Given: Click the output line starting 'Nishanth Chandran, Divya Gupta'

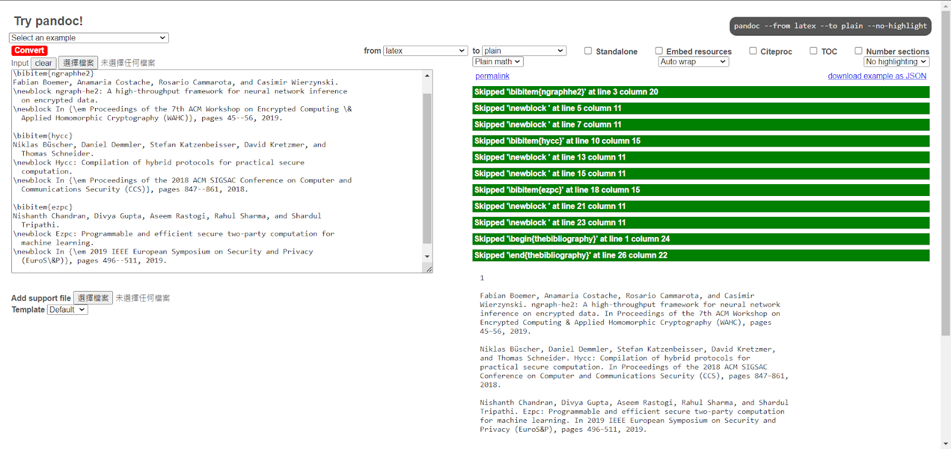Looking at the screenshot, I should [x=634, y=403].
